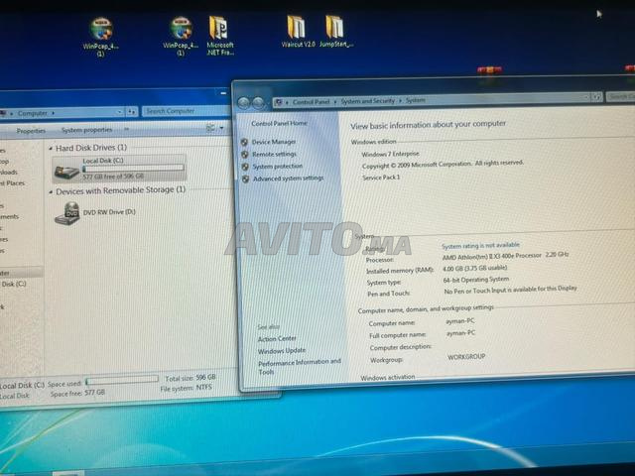Select the Computer item in navigation pane
The image size is (635, 476).
coord(20,273)
